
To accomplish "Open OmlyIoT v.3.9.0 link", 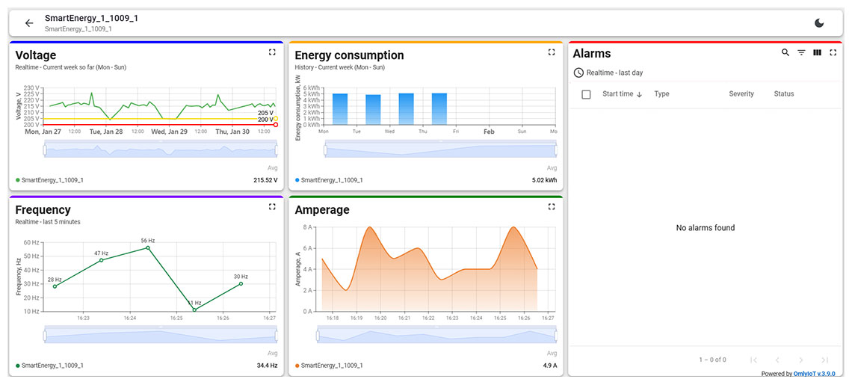I will (x=815, y=374).
